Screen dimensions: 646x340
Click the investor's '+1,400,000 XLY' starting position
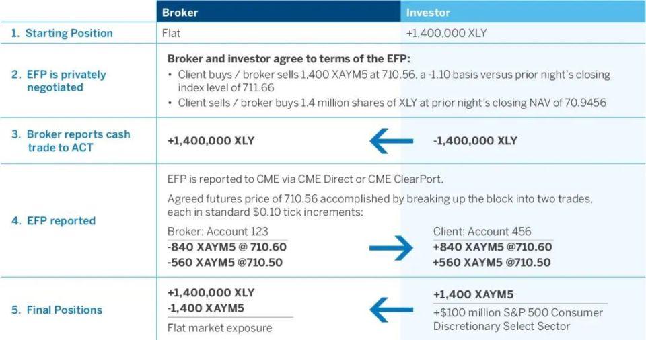(446, 33)
